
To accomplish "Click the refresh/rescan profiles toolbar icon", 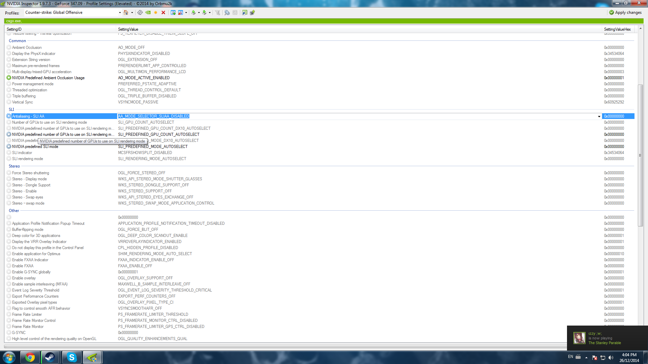I will [x=140, y=12].
